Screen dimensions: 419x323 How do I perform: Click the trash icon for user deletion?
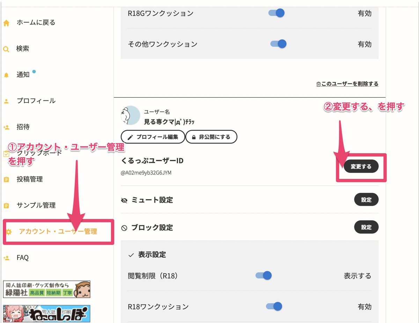318,84
